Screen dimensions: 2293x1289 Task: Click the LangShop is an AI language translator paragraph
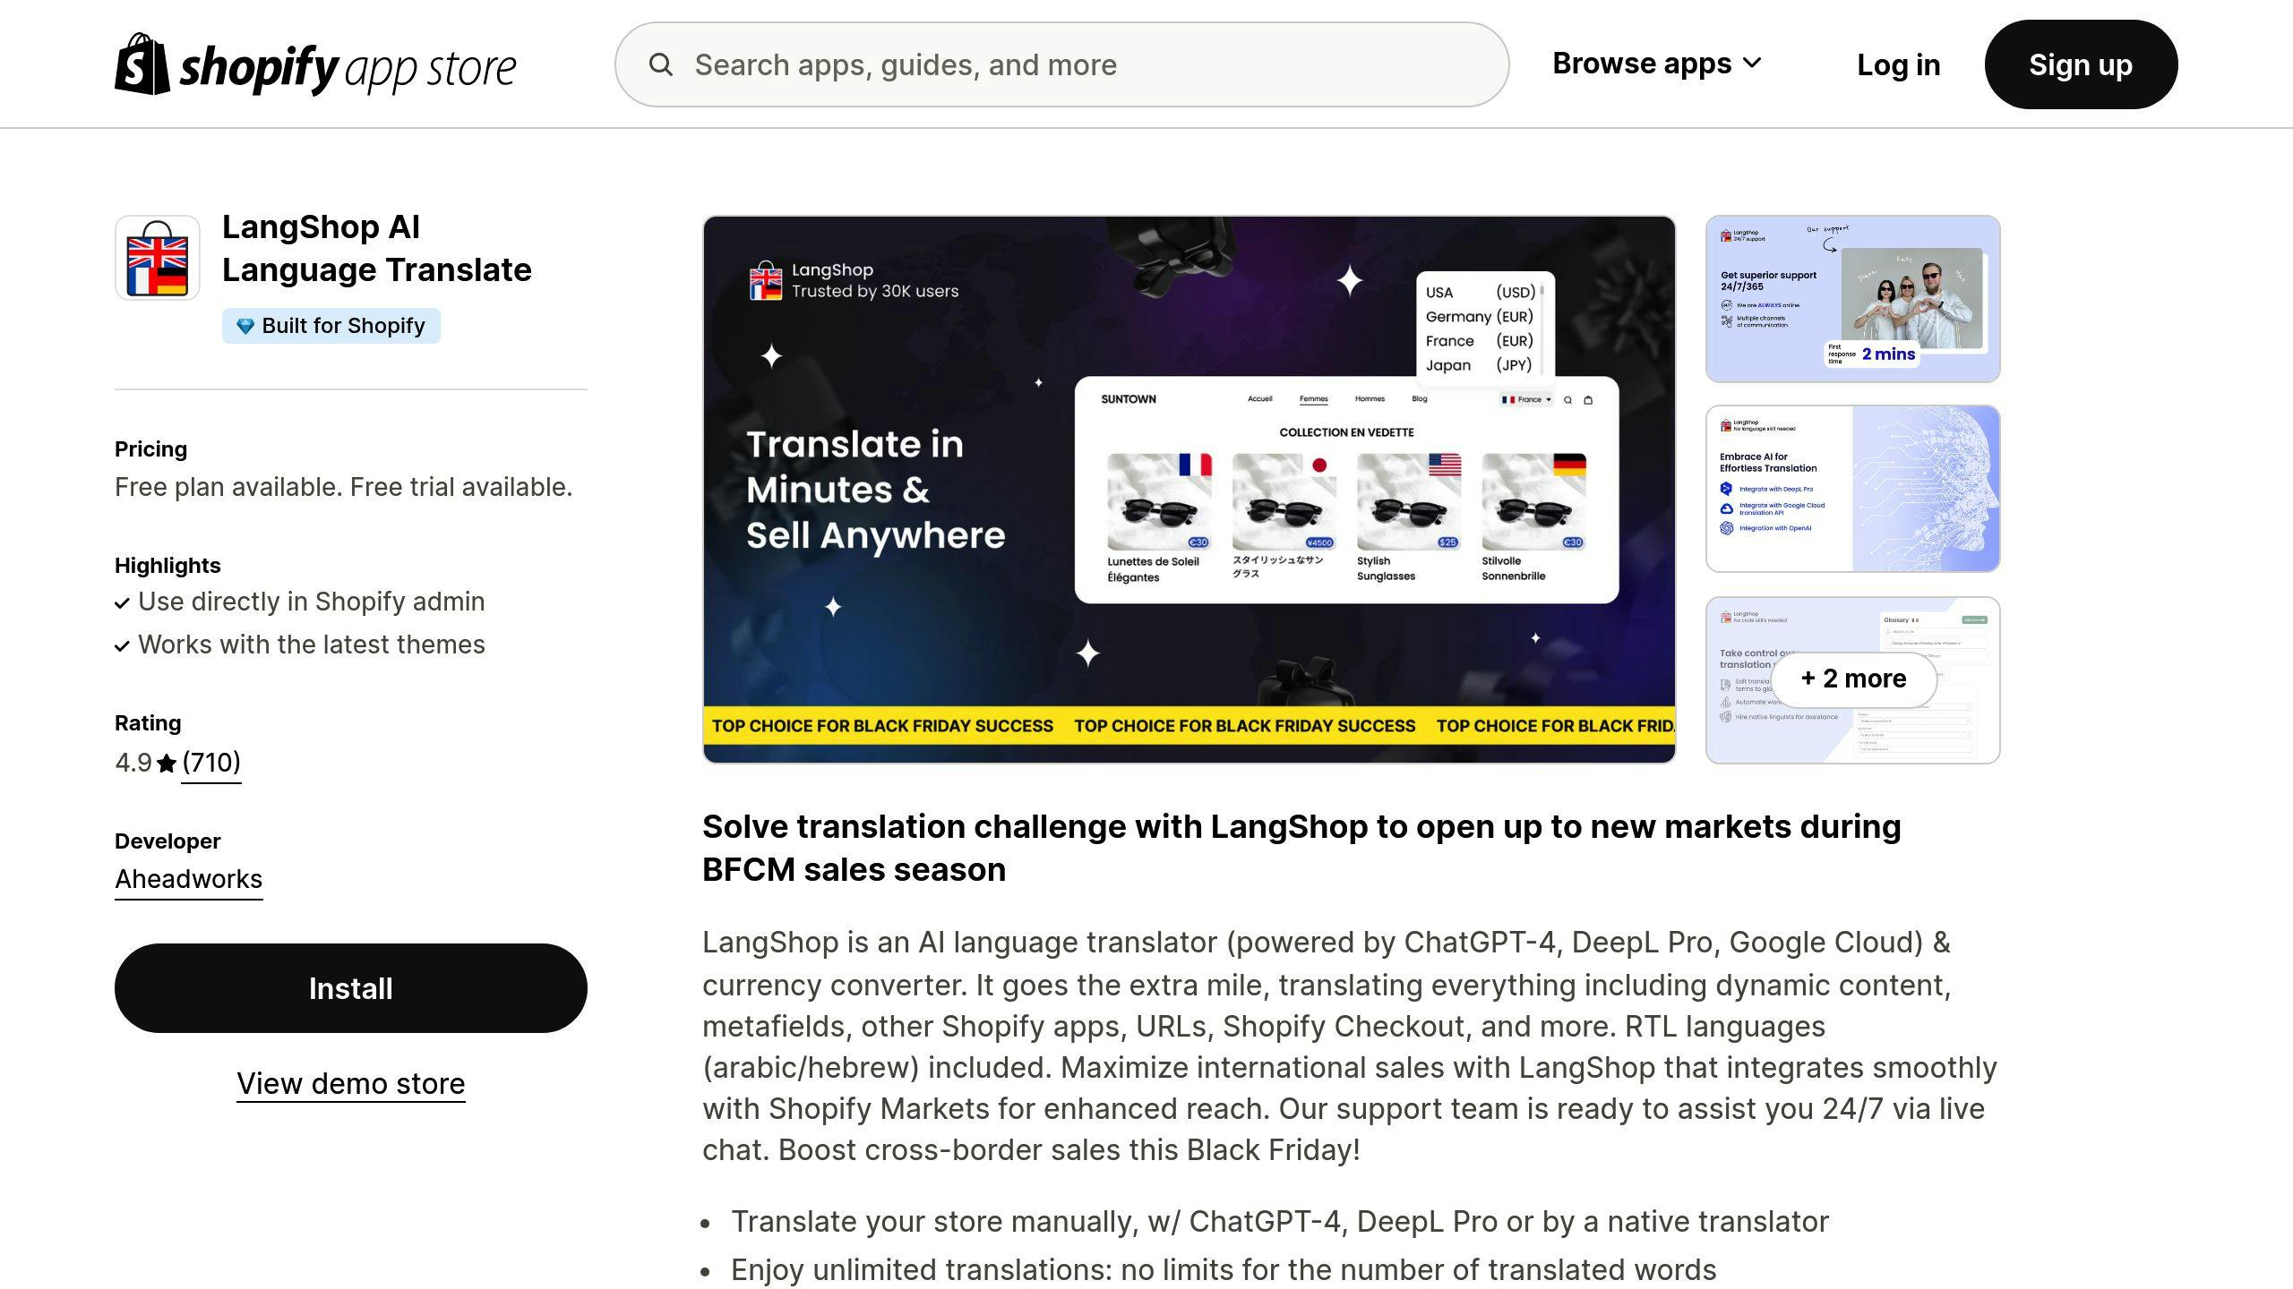[1350, 1046]
